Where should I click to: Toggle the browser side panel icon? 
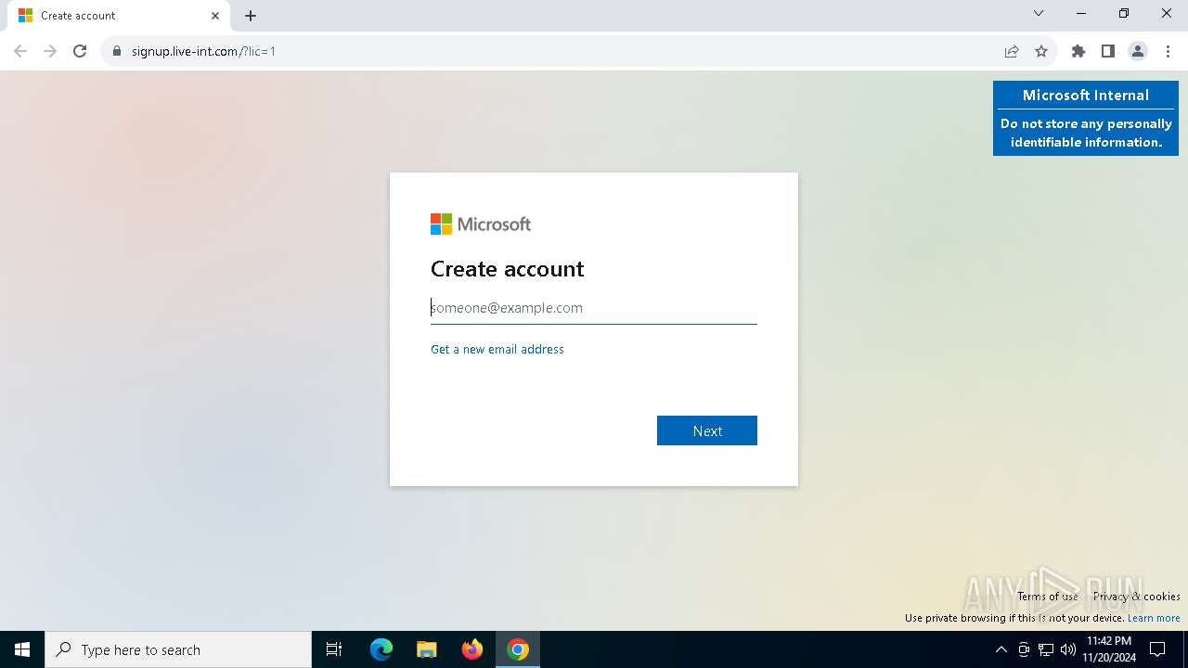tap(1108, 51)
